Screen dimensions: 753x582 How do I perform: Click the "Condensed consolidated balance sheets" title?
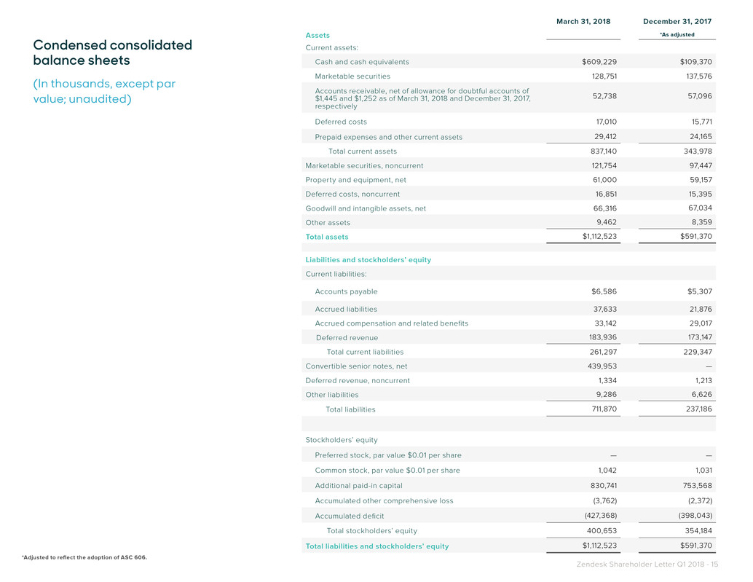[x=112, y=52]
